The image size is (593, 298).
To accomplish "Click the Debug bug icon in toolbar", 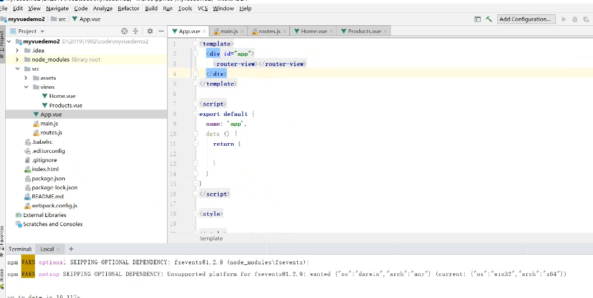I will tap(575, 19).
